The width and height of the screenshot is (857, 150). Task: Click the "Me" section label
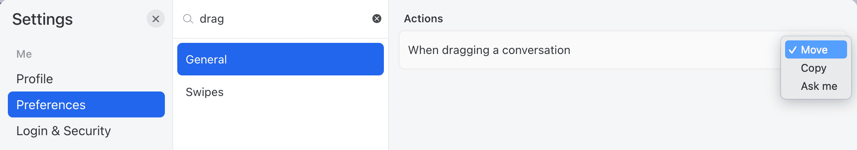pyautogui.click(x=24, y=54)
